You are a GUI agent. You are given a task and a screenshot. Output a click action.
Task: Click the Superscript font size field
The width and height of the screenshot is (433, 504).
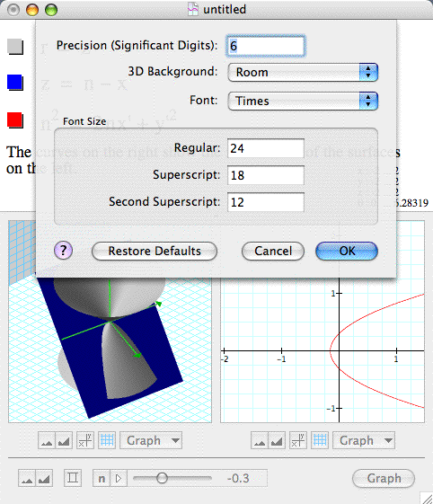266,175
